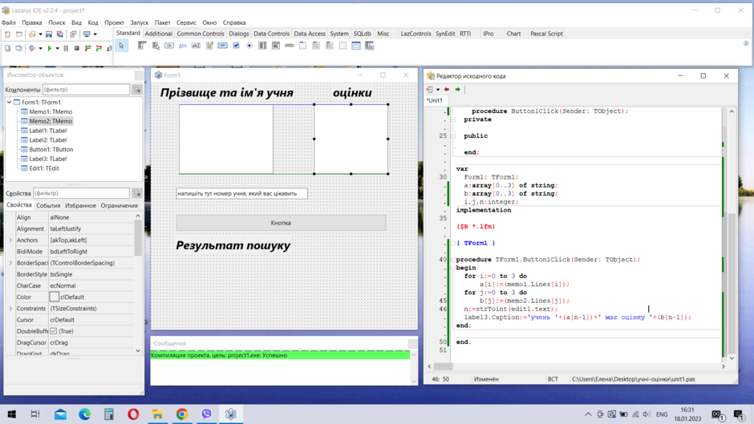Open the dropdown next to Open file icon

point(40,34)
